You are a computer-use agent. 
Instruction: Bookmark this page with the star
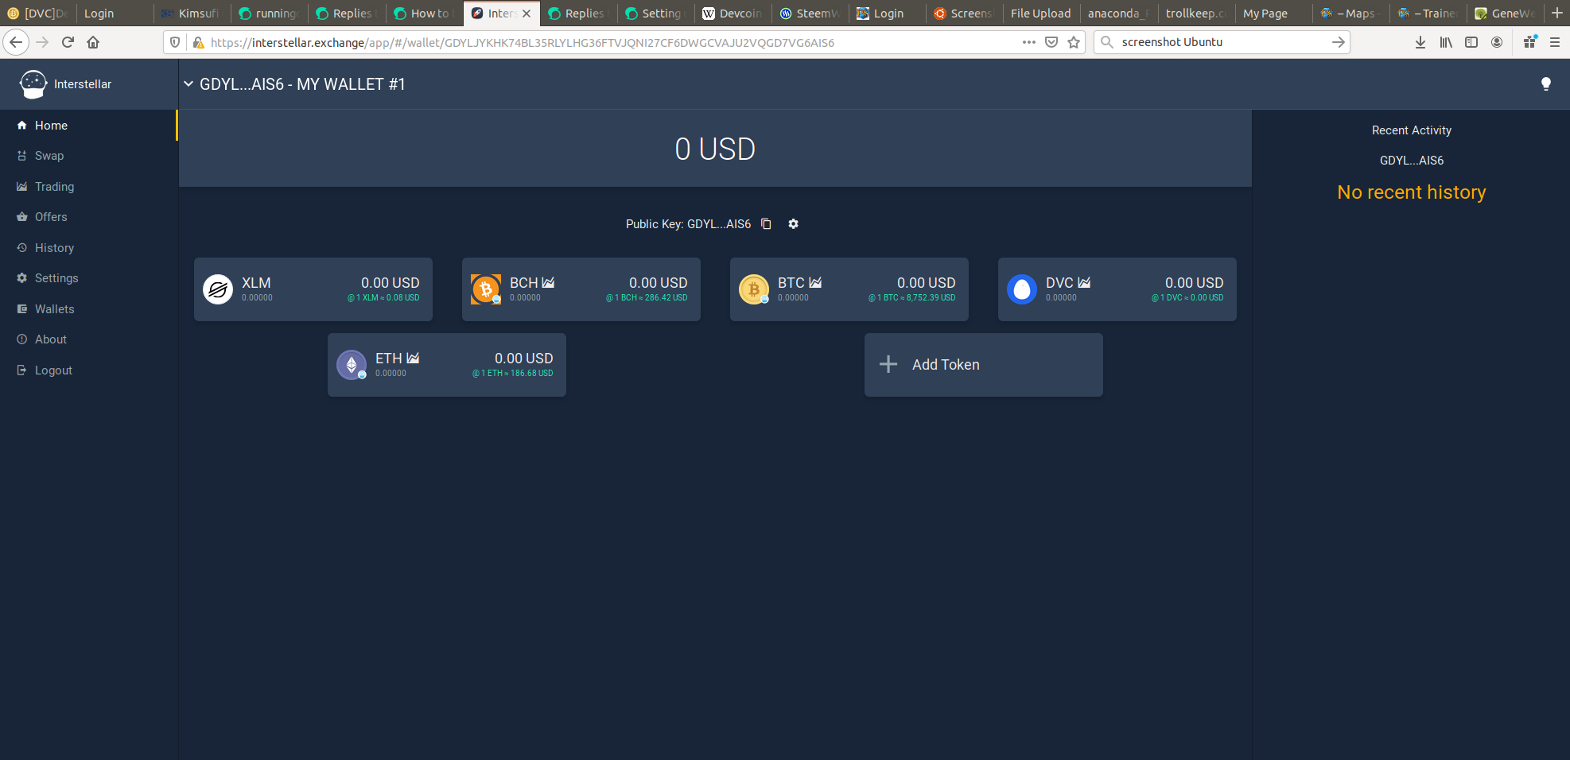1074,42
